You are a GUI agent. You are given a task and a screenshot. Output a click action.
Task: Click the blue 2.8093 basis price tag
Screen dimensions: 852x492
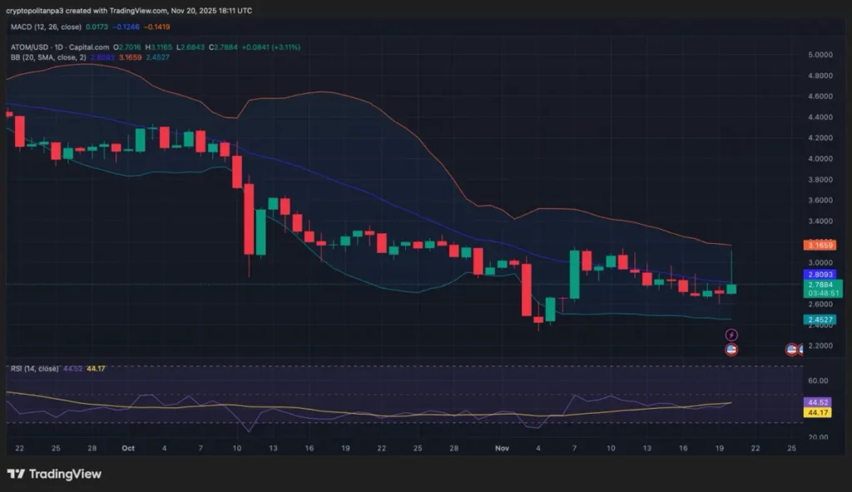(824, 274)
